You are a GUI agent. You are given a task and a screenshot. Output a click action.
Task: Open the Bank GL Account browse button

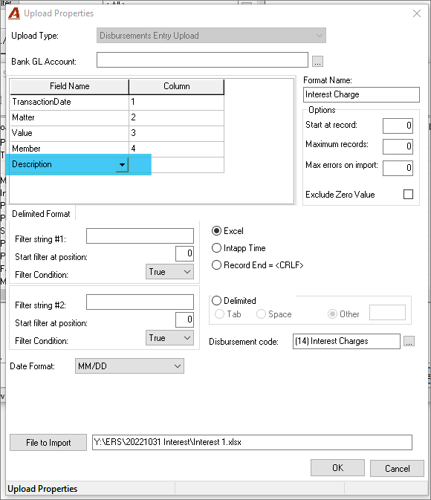(317, 61)
